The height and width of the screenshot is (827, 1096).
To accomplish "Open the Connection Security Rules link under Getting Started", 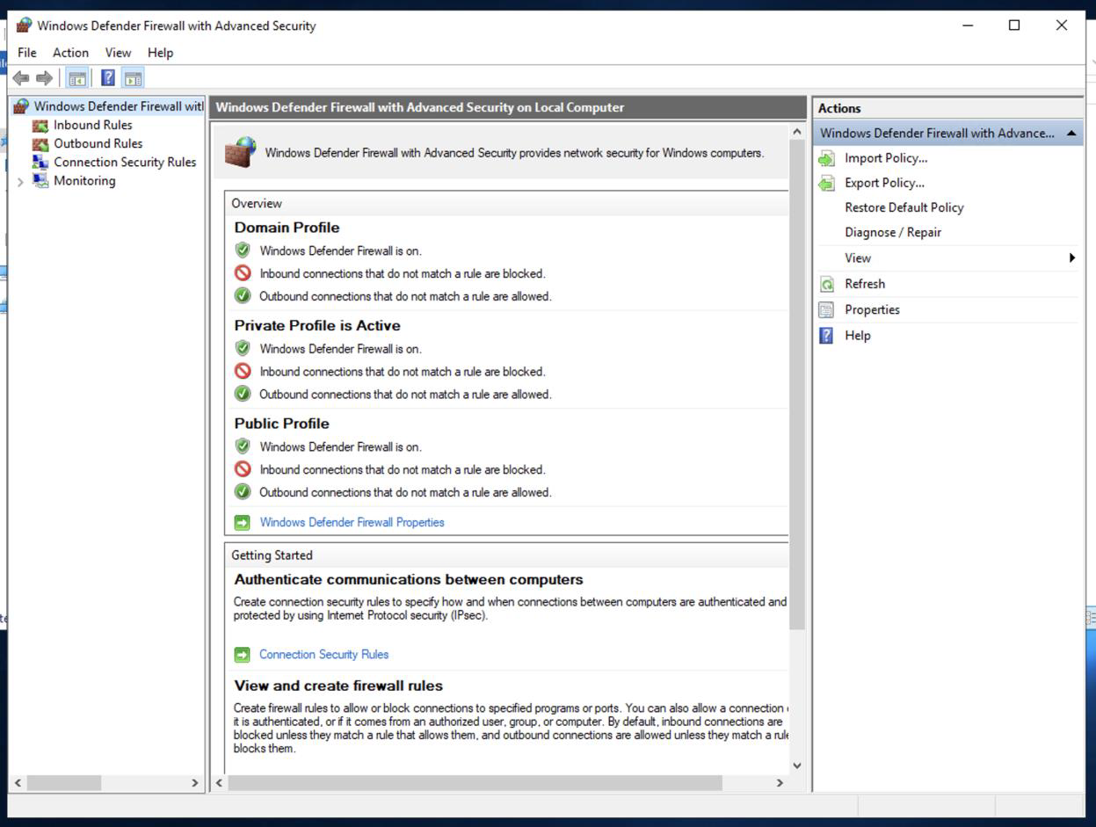I will point(323,655).
